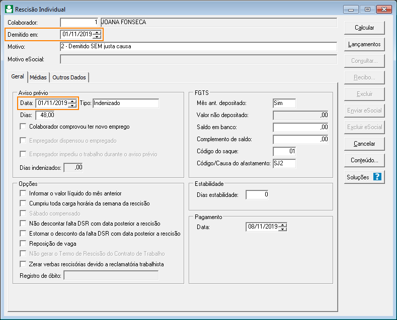Enable Não descontar falta DSR option
The height and width of the screenshot is (320, 397).
23,224
